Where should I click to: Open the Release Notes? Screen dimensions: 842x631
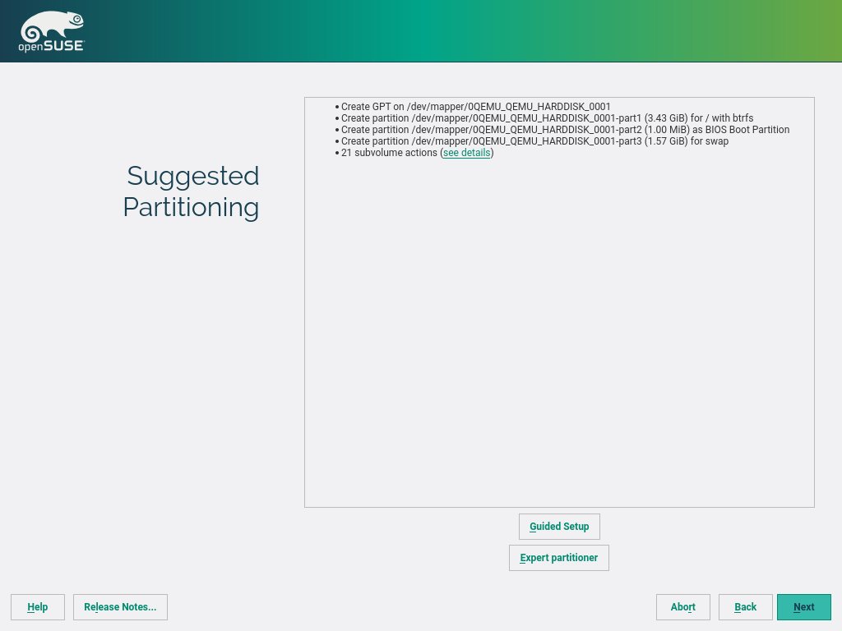point(120,607)
